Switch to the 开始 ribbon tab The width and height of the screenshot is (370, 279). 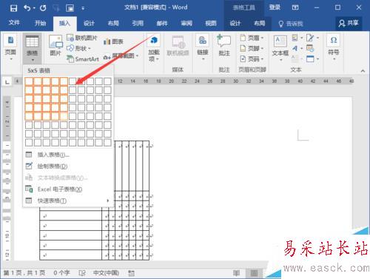tap(40, 23)
